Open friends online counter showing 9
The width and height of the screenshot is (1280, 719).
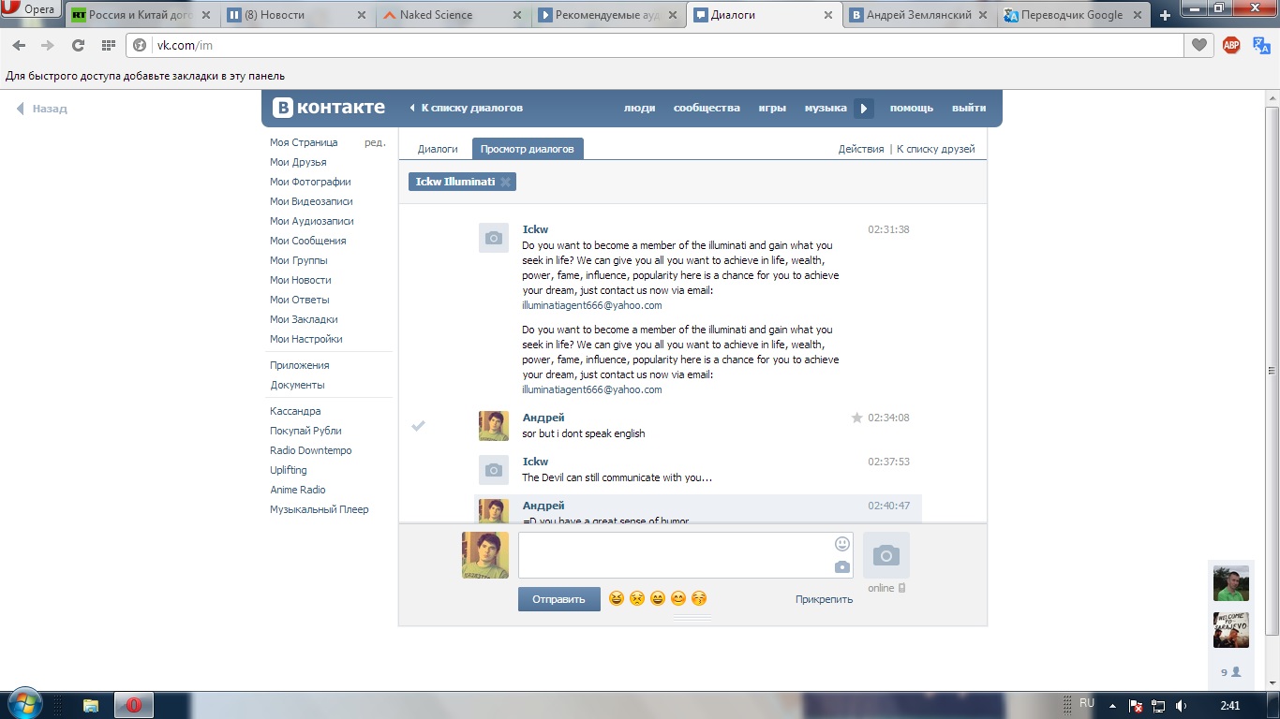pyautogui.click(x=1230, y=672)
